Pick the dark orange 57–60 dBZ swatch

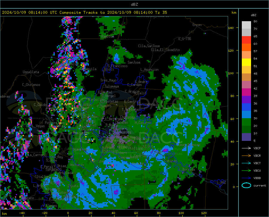(246, 47)
